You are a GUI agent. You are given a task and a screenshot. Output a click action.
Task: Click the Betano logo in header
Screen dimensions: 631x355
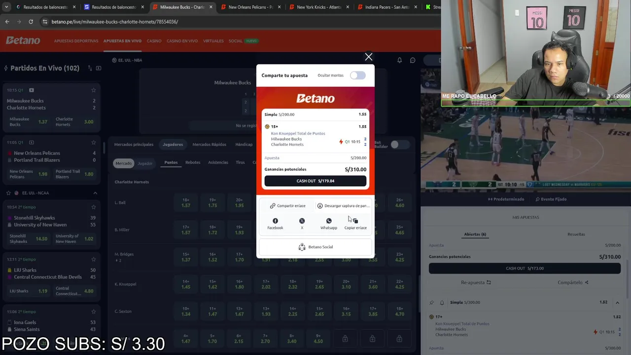coord(23,40)
